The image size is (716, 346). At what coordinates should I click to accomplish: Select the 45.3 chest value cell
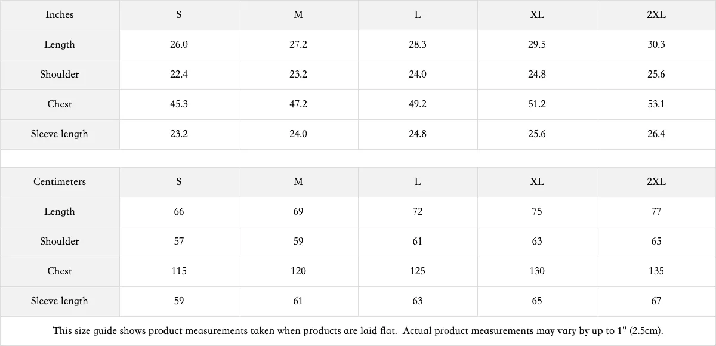179,104
